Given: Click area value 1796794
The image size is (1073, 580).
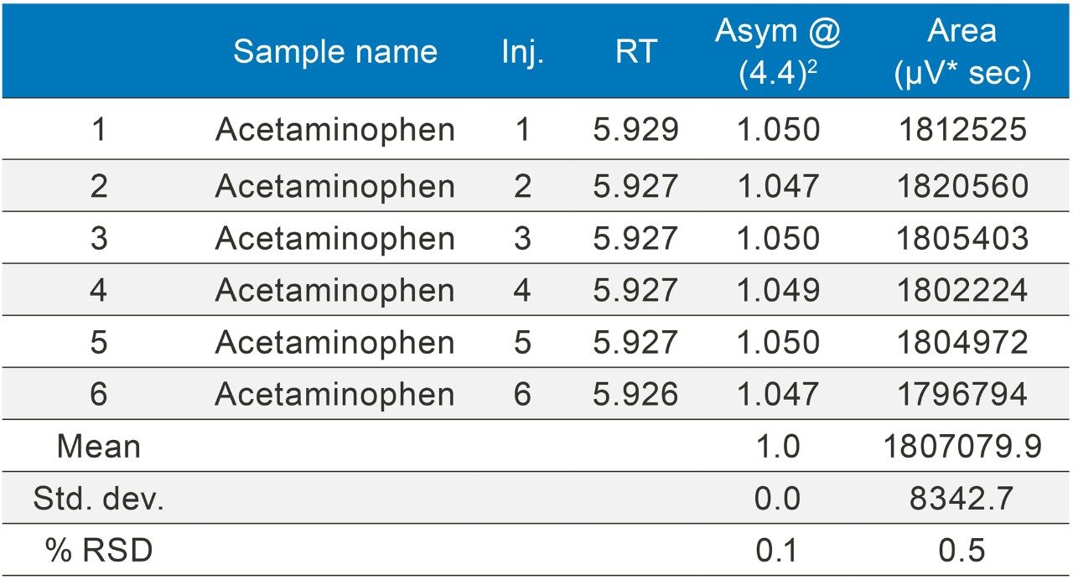Looking at the screenshot, I should point(962,395).
